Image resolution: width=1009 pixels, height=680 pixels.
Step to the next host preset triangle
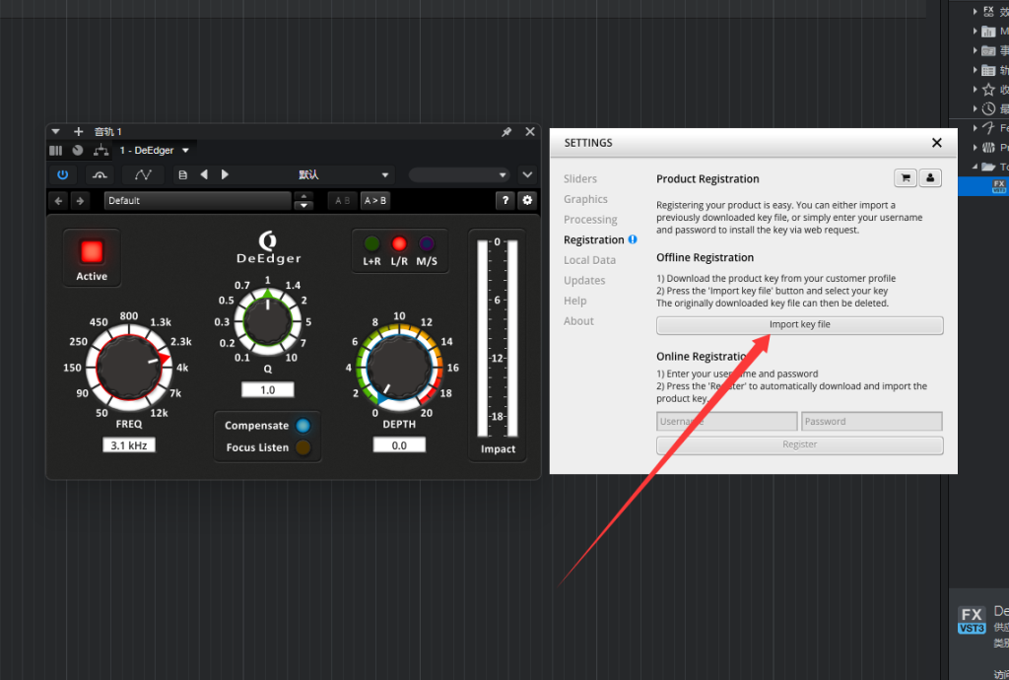pos(225,174)
